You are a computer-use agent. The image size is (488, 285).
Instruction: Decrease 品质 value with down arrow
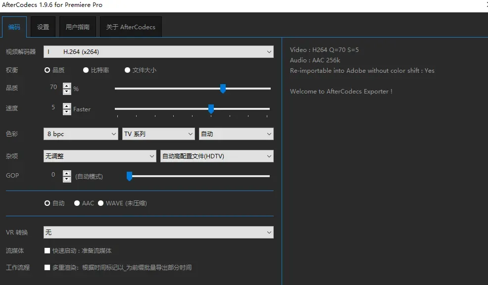[x=67, y=92]
